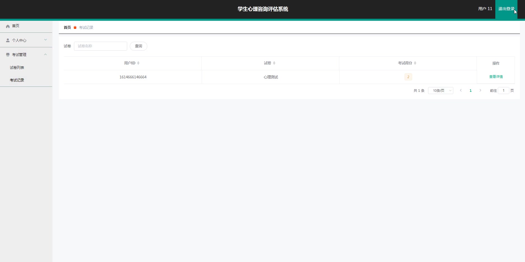This screenshot has height=262, width=525.
Task: Expand the 个人中心 menu chevron
Action: tap(46, 40)
